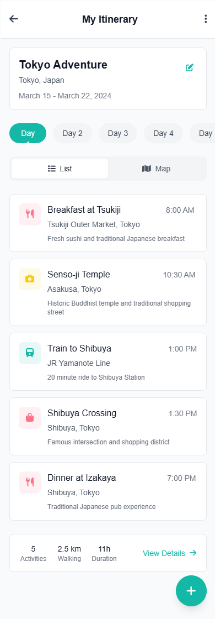Tap the Senso-ji Temple camera icon
Viewport: 215px width, 619px height.
[x=30, y=279]
